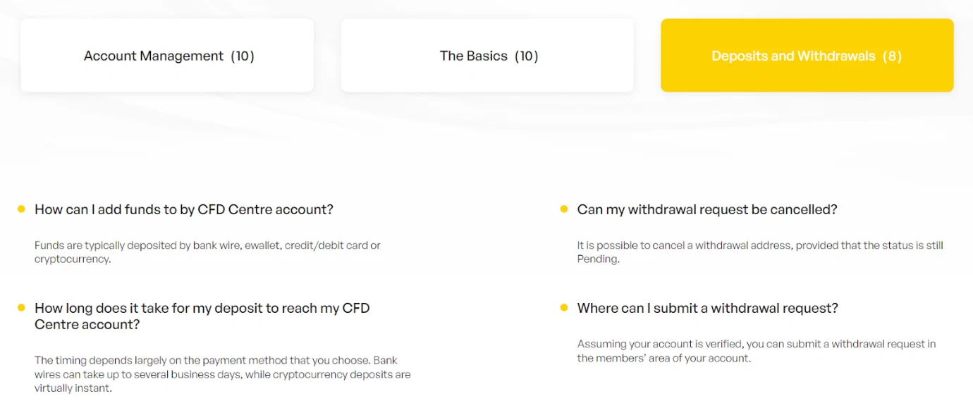Click the "(10)" count on Account Management
The width and height of the screenshot is (973, 401).
(x=243, y=56)
